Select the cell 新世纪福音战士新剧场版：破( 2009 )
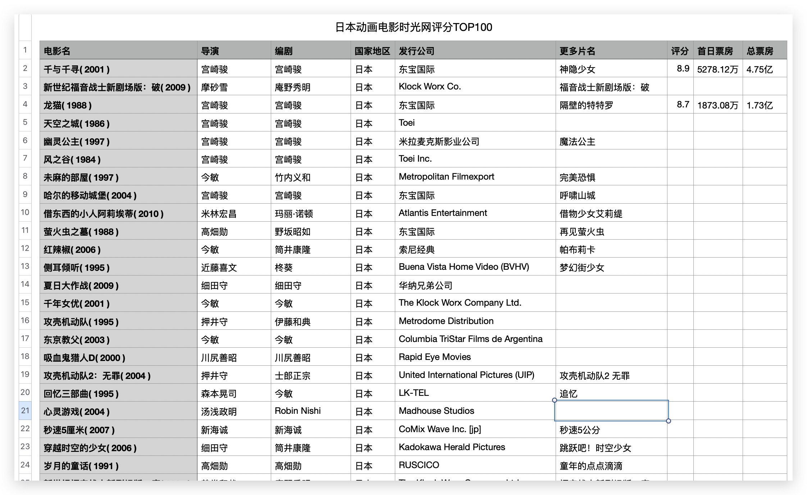The height and width of the screenshot is (495, 807). [118, 87]
